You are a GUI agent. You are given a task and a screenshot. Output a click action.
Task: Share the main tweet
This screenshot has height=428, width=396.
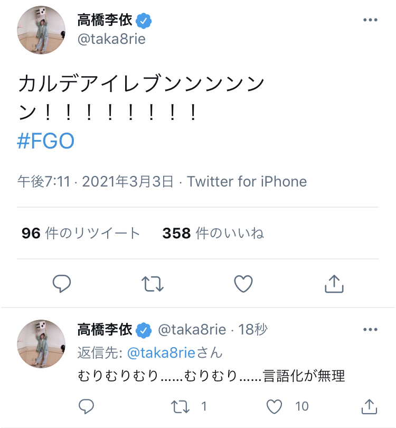(x=334, y=284)
